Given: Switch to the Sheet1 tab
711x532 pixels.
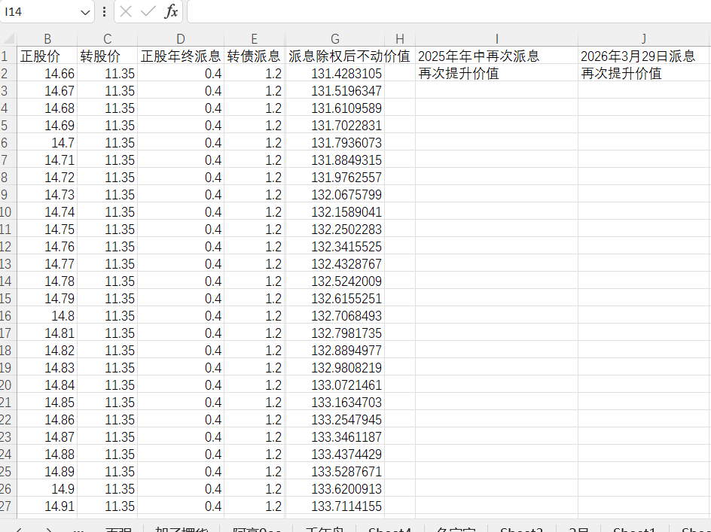Looking at the screenshot, I should [635, 530].
